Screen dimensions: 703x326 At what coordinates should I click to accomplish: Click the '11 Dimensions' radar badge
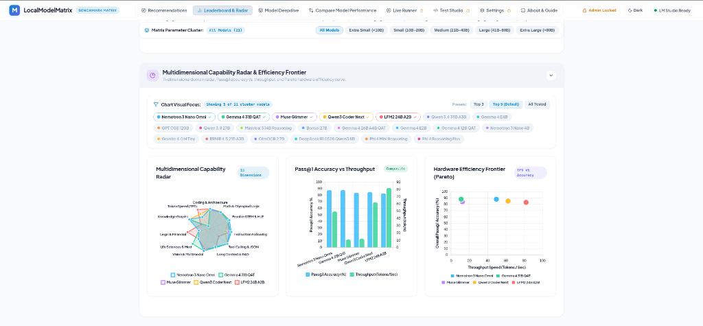(x=253, y=173)
